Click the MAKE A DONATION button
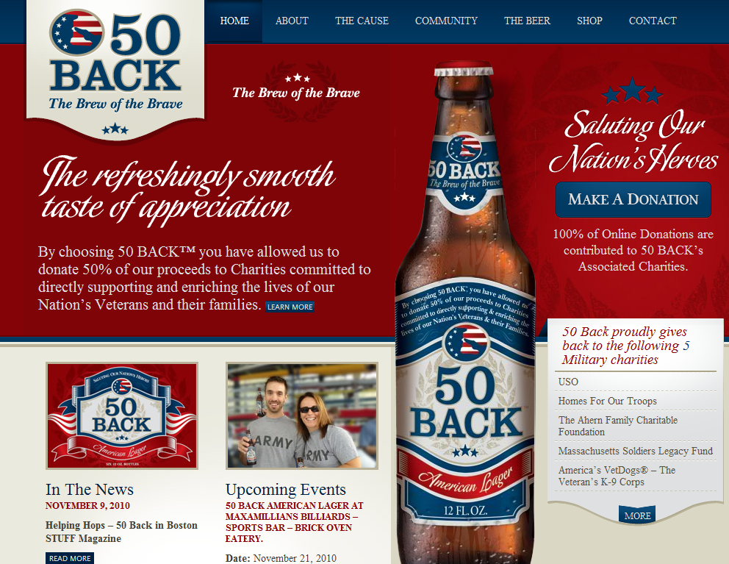The image size is (729, 564). 633,199
